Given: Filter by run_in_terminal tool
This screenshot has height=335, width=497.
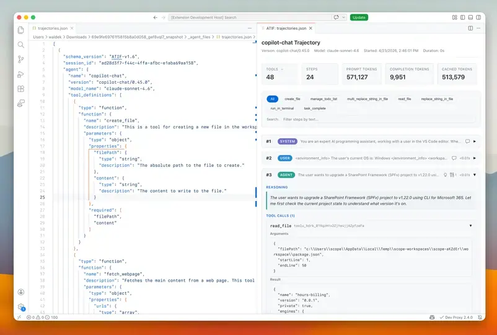Looking at the screenshot, I should coord(282,109).
